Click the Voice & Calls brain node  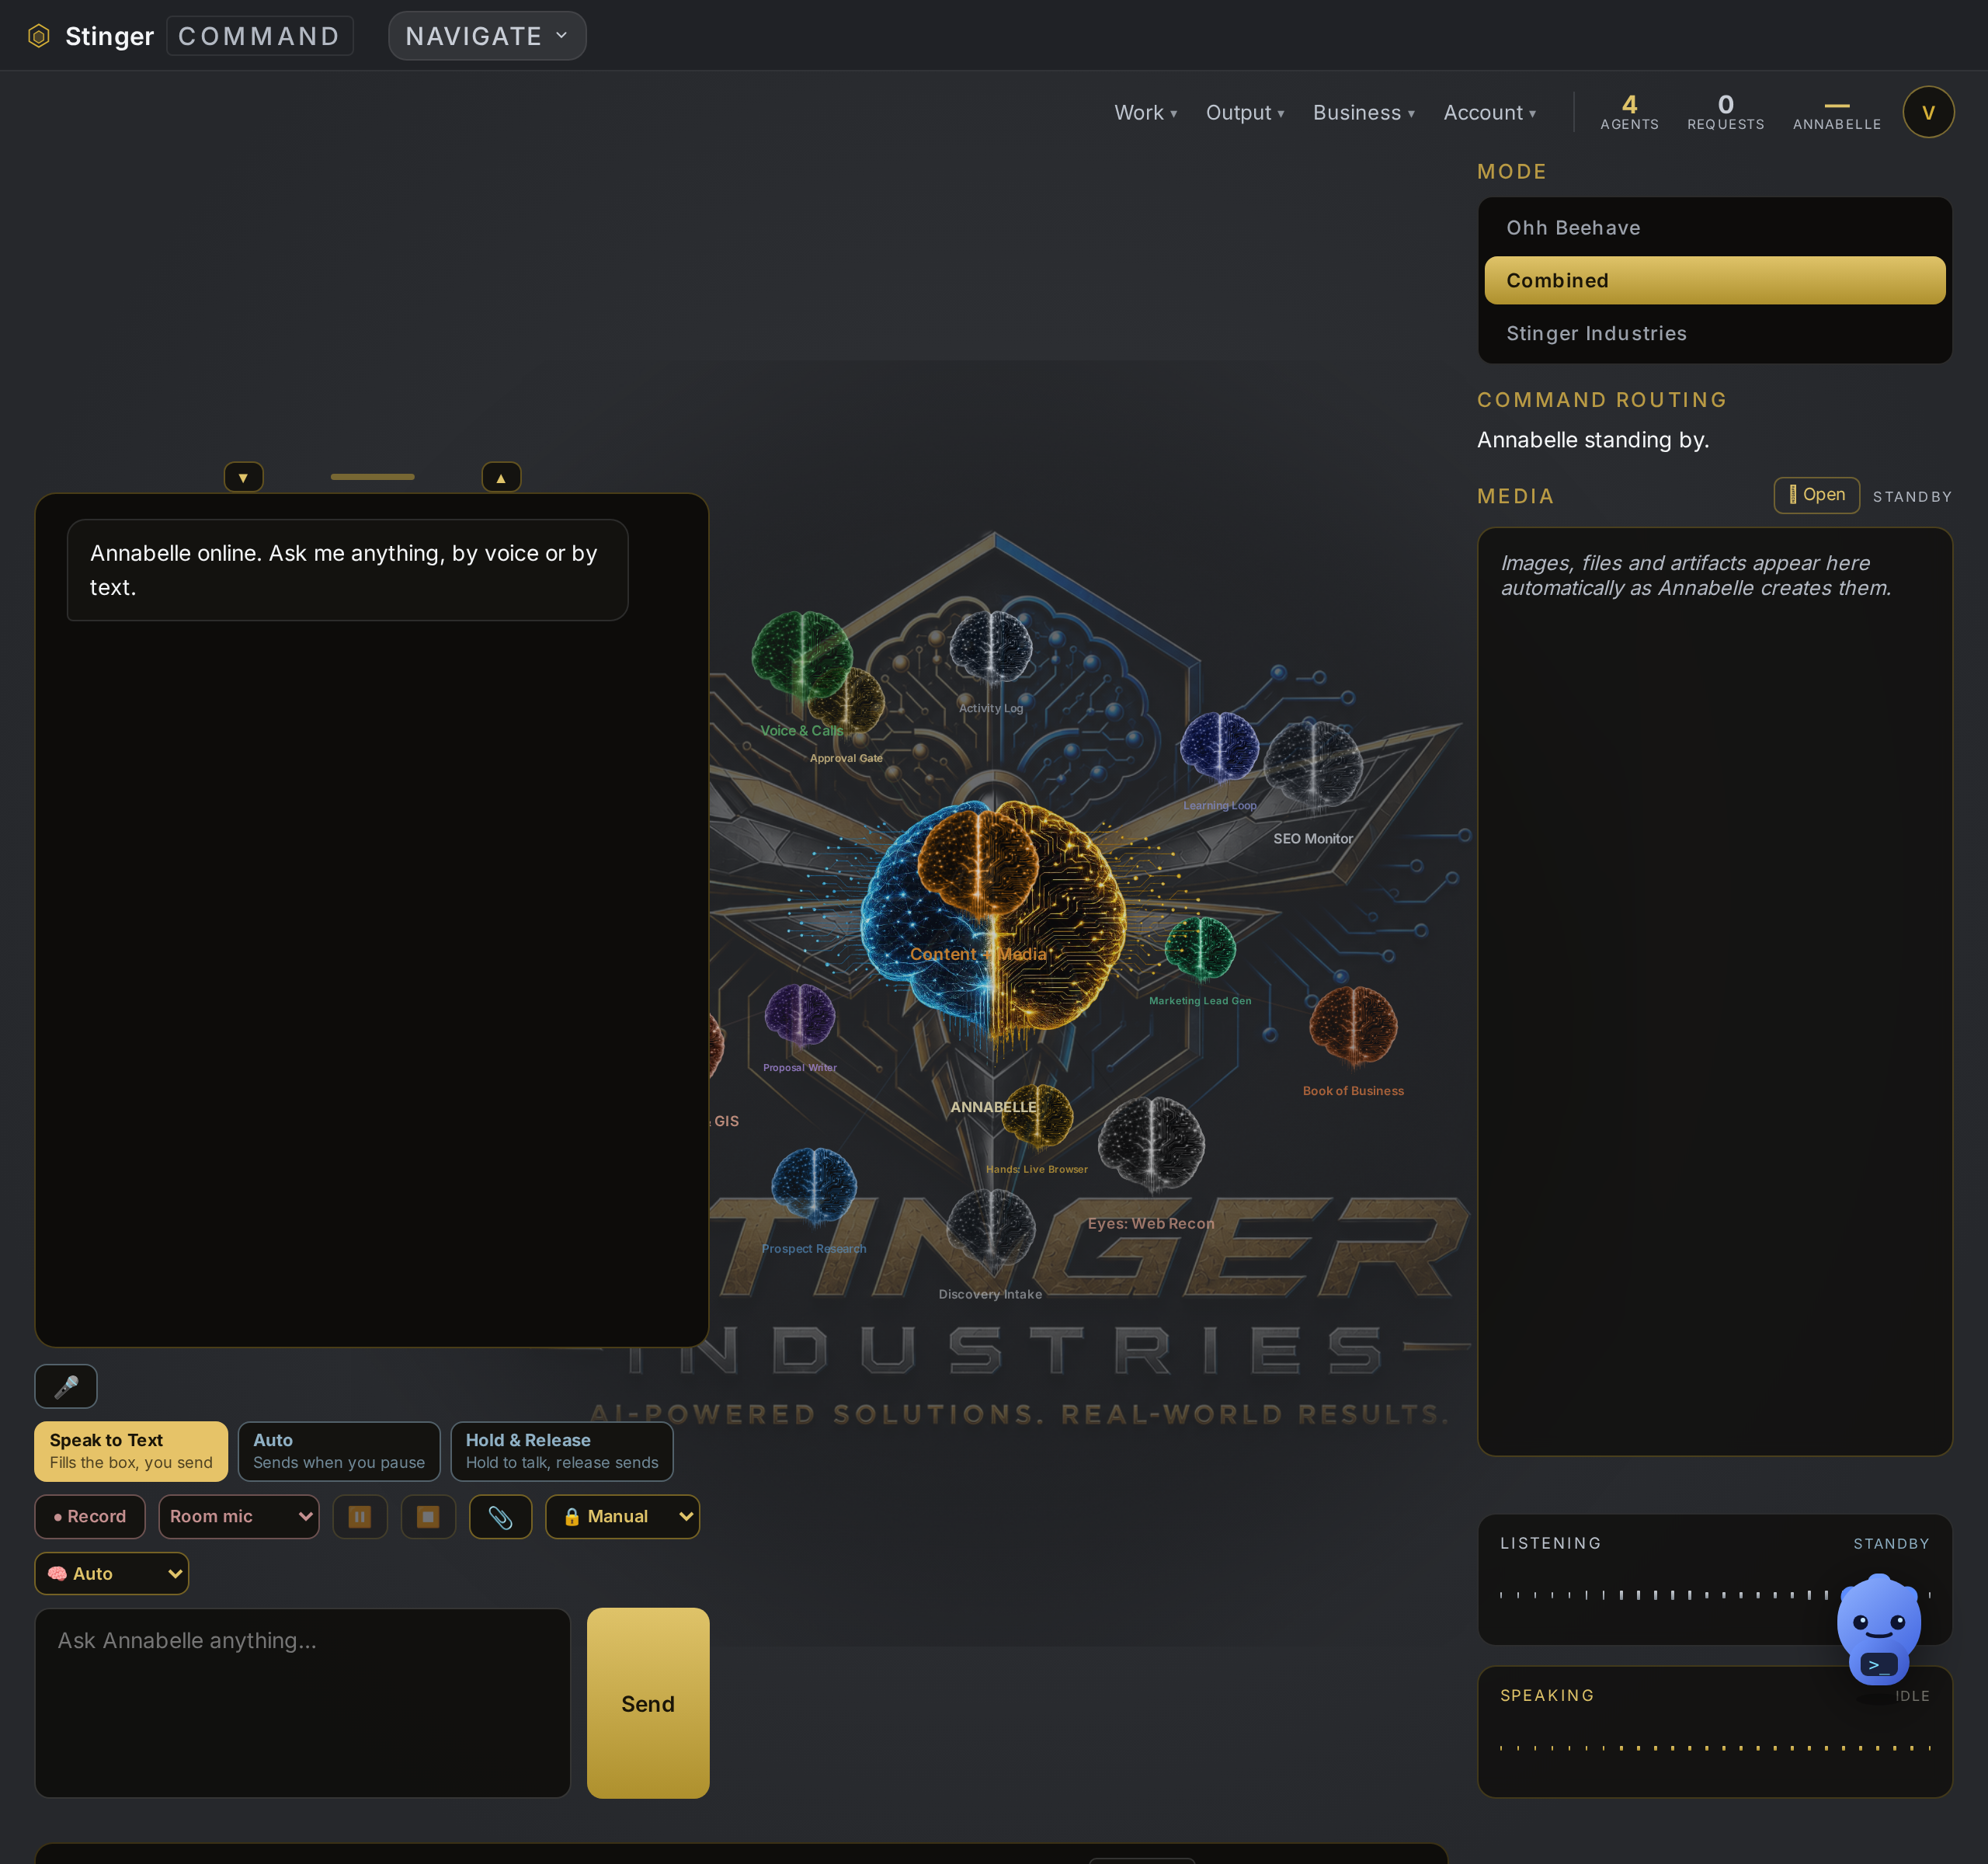tap(802, 657)
